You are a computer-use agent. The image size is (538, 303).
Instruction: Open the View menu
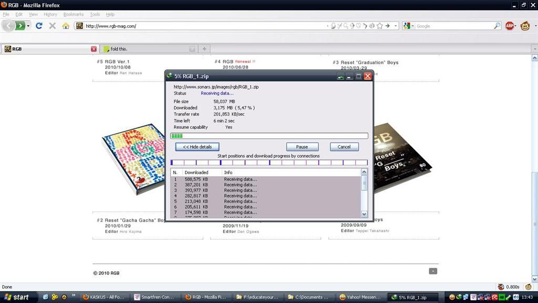click(x=33, y=14)
